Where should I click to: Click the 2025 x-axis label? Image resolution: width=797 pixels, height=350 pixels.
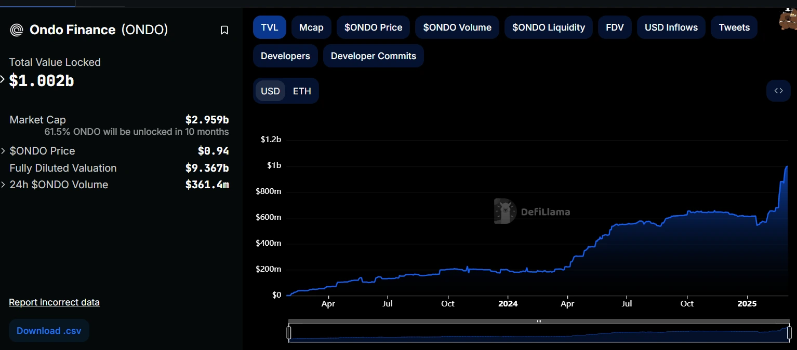tap(747, 304)
